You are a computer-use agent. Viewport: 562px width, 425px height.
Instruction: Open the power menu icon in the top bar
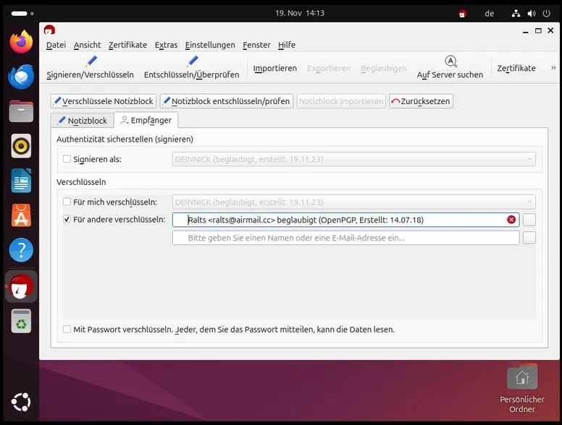click(546, 13)
